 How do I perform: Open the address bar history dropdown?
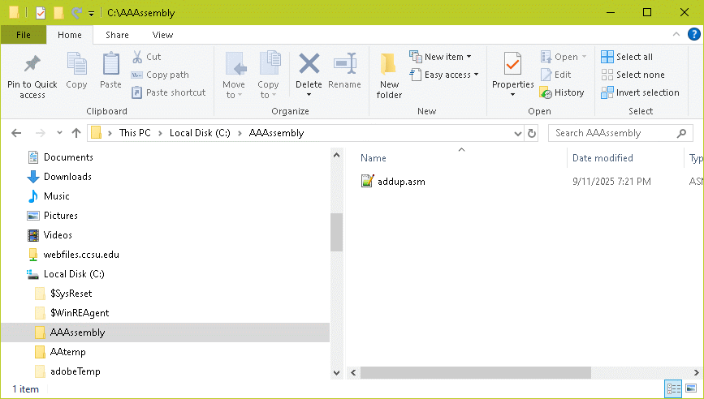pyautogui.click(x=517, y=133)
